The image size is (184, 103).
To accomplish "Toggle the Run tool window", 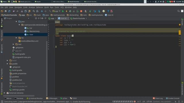I will coord(64,98).
